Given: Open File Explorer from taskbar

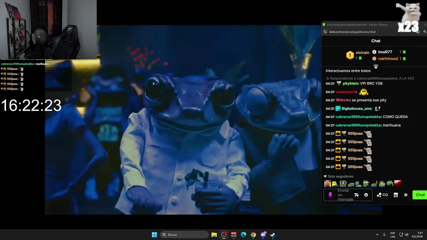Looking at the screenshot, I should point(214,235).
